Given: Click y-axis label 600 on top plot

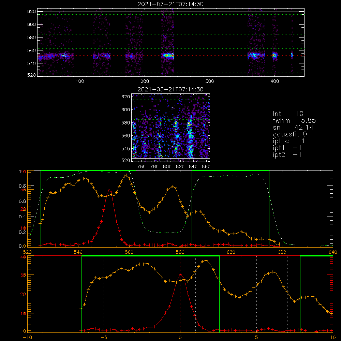Looking at the screenshot, I should 31,24.
